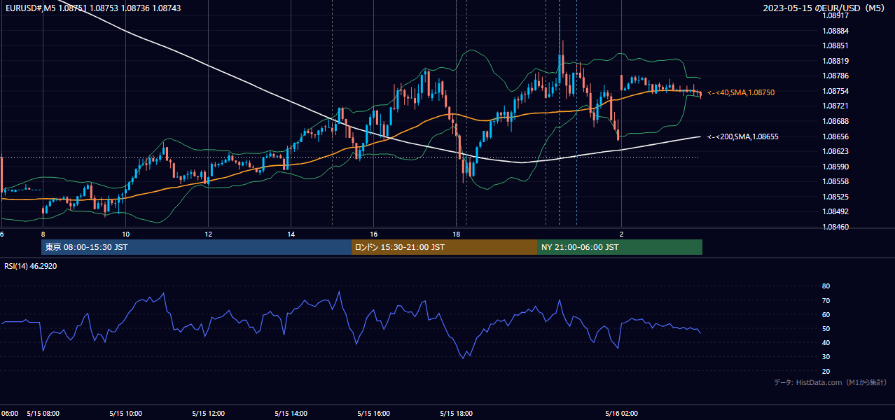
Task: Click price axis value 1.08590
Action: (x=835, y=167)
